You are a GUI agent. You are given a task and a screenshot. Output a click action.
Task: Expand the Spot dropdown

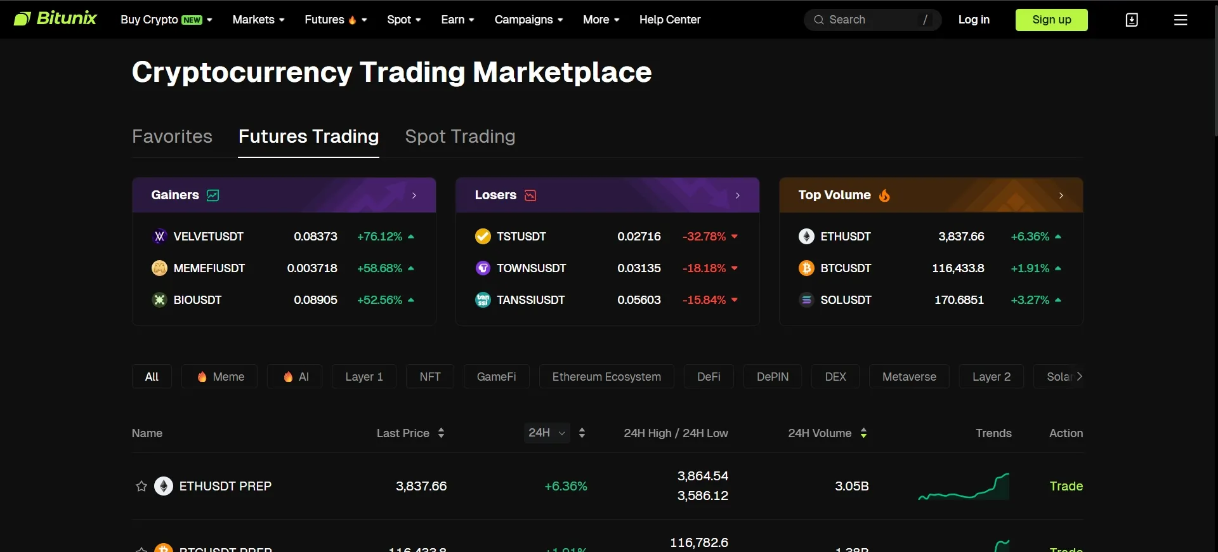point(404,20)
